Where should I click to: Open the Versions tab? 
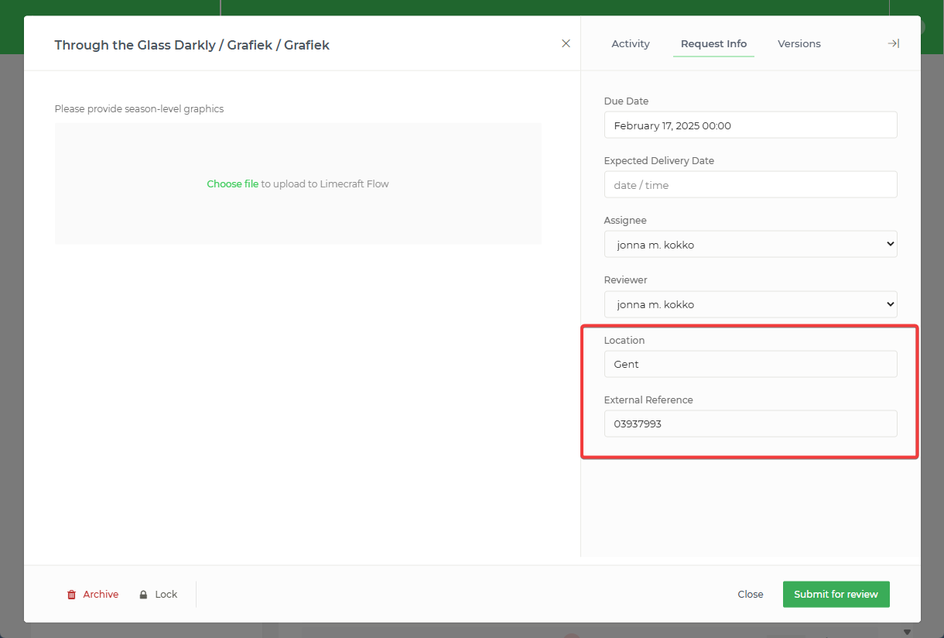(799, 43)
